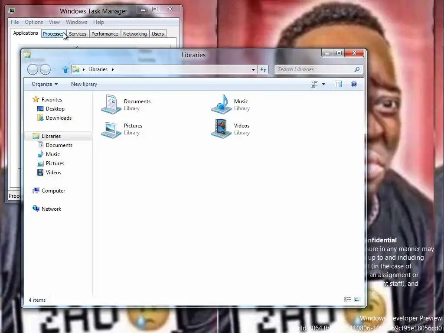Open the Task Manager Windows menu
444x333 pixels.
point(76,22)
